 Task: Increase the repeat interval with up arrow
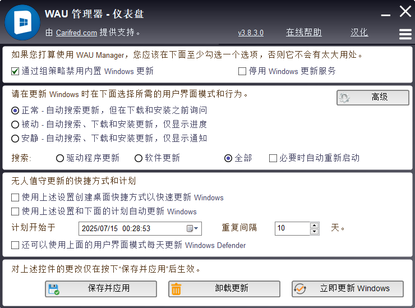[315, 226]
